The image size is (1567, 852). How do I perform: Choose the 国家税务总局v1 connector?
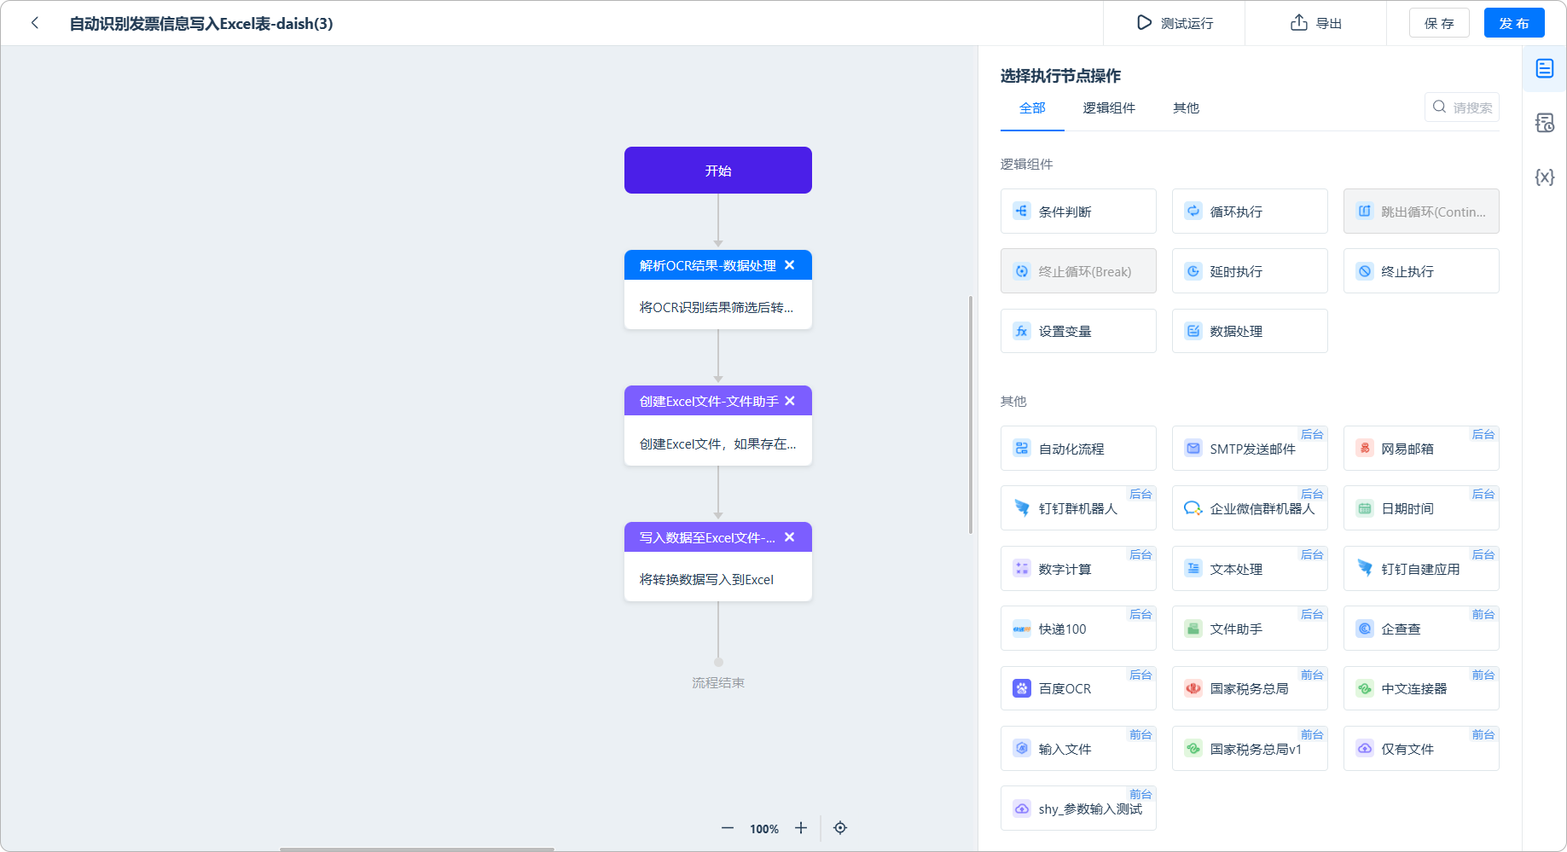tap(1250, 749)
